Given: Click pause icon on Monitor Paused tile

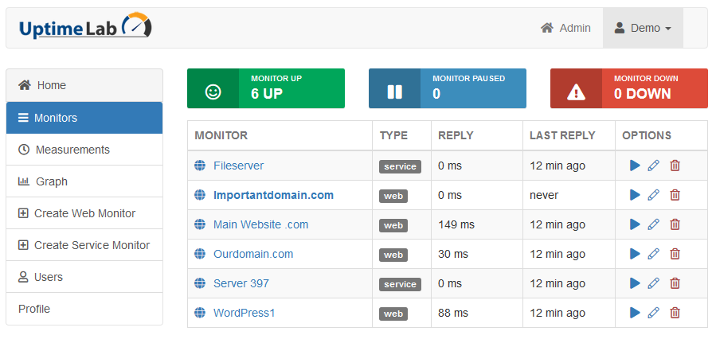Looking at the screenshot, I should (x=394, y=92).
